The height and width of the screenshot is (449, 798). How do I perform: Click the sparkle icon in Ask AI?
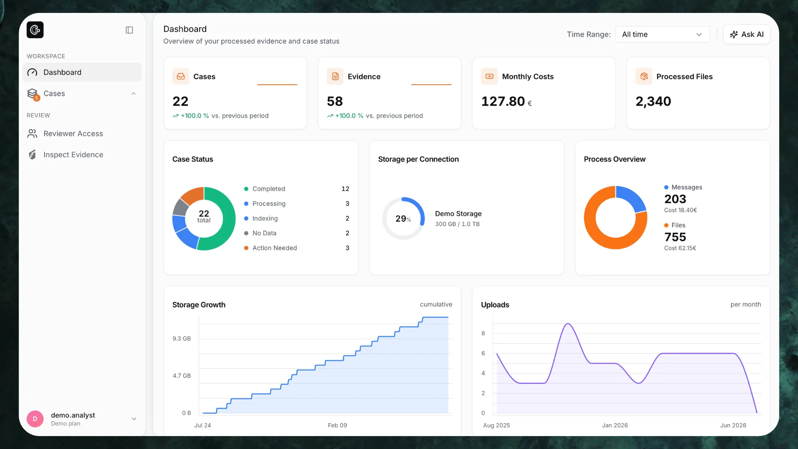[734, 35]
